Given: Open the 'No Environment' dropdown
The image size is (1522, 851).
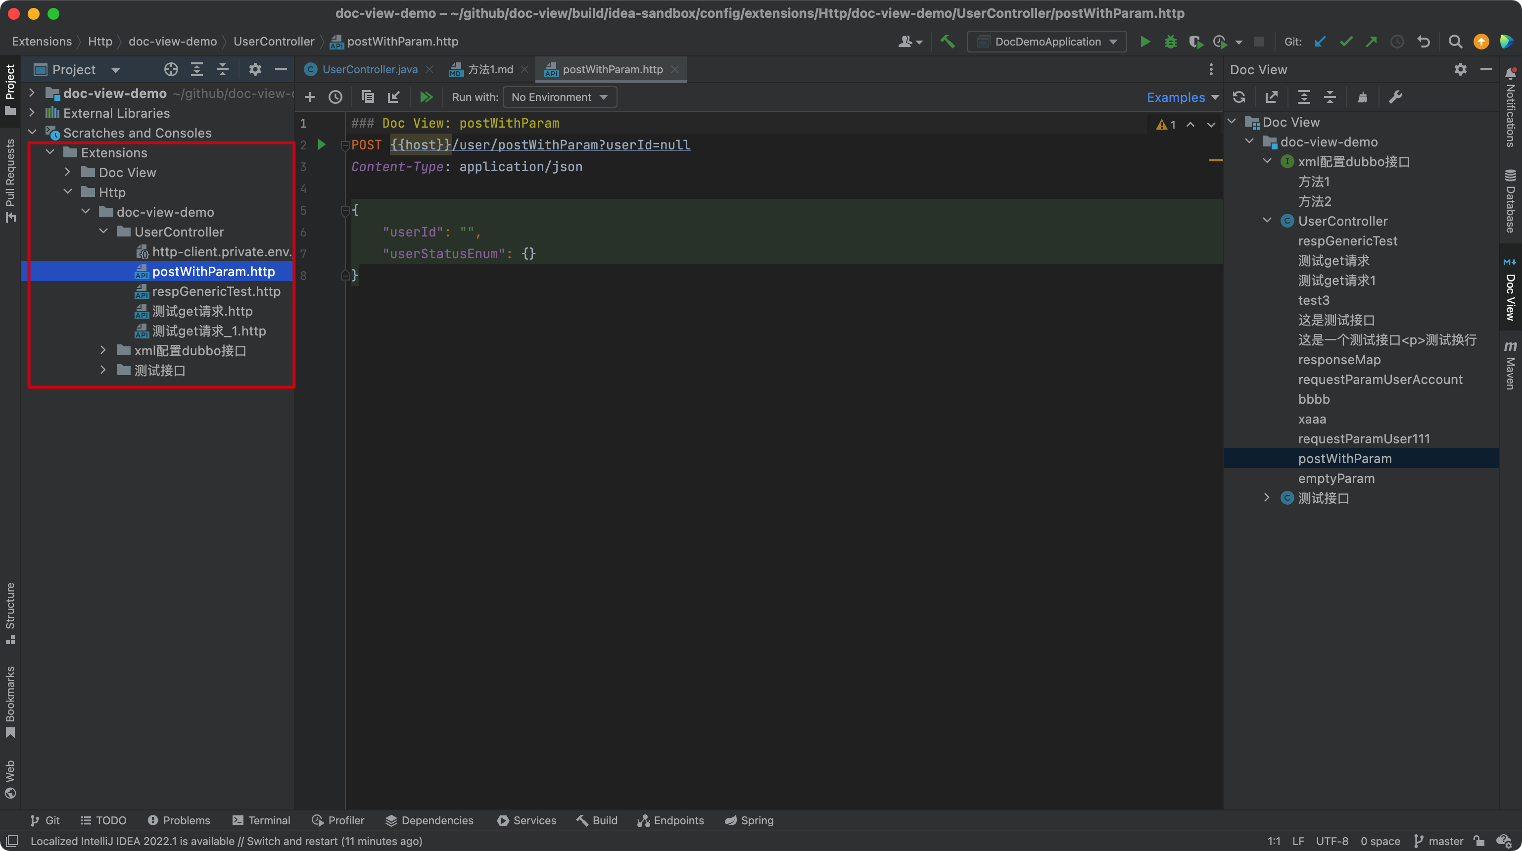Looking at the screenshot, I should point(558,97).
